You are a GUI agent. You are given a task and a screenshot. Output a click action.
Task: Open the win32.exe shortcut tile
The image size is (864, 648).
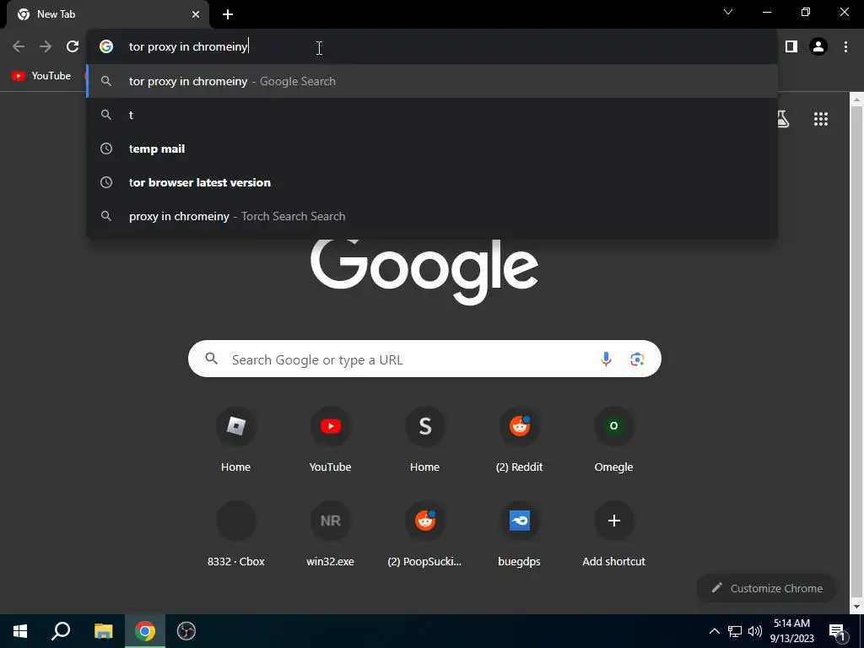tap(330, 535)
